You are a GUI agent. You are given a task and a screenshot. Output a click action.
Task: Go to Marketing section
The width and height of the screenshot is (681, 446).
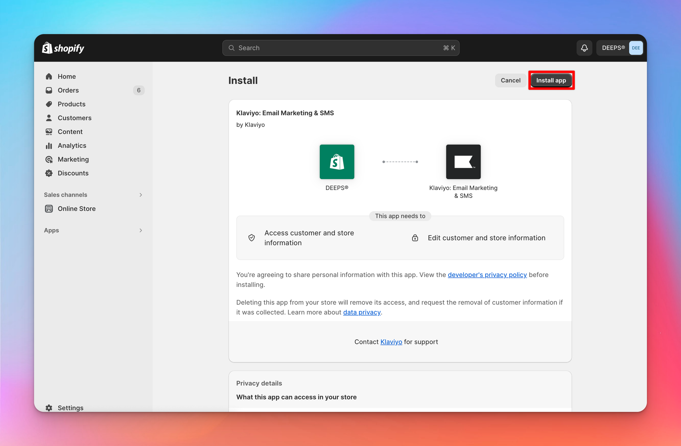[73, 159]
